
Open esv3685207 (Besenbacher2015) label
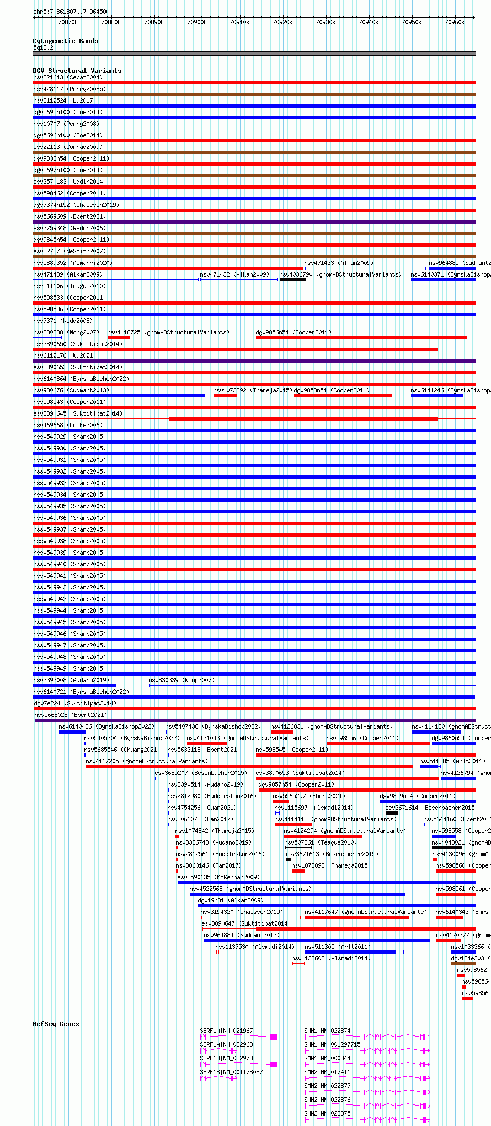[x=201, y=773]
